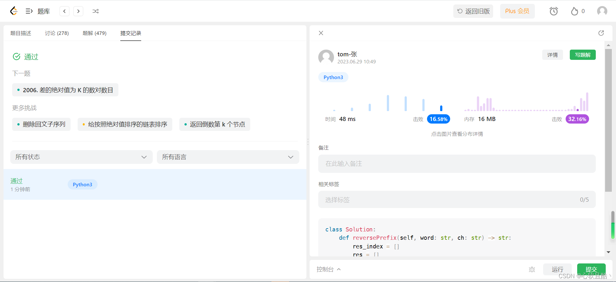Switch to 题目描述 tab
This screenshot has height=282, width=616.
point(21,33)
